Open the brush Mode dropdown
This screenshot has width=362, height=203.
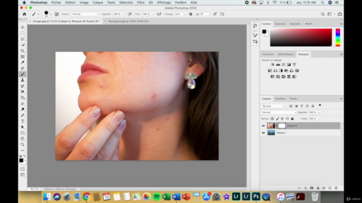point(85,14)
